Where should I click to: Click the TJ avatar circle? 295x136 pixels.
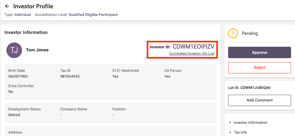(14, 50)
